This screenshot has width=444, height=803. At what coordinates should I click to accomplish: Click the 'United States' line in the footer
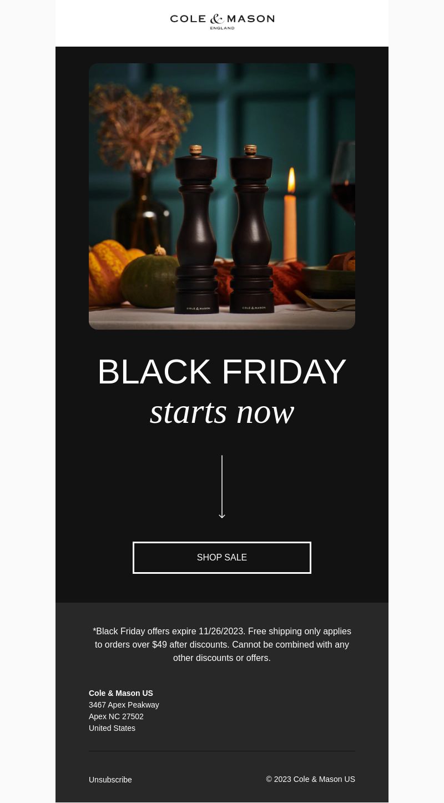click(x=112, y=728)
